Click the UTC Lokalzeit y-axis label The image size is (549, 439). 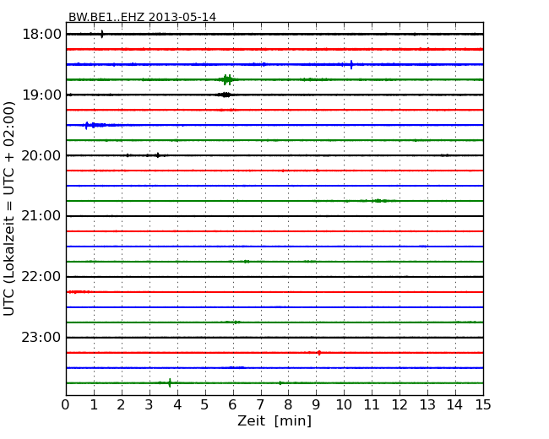pyautogui.click(x=9, y=209)
